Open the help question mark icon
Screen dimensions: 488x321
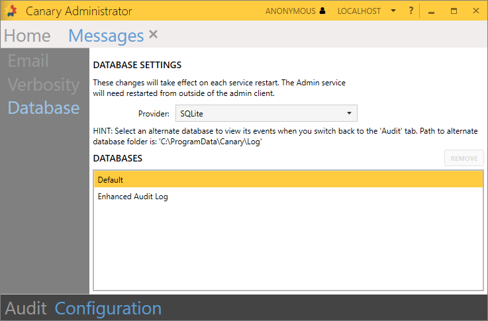tap(411, 11)
